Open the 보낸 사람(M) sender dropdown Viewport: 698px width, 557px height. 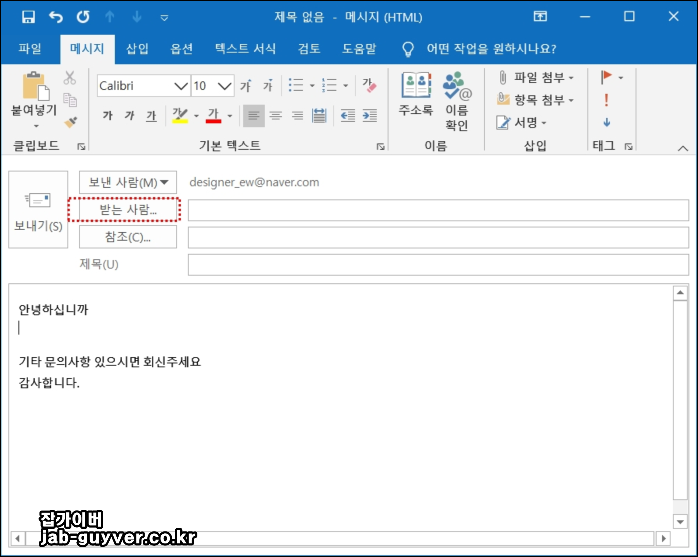coord(128,182)
